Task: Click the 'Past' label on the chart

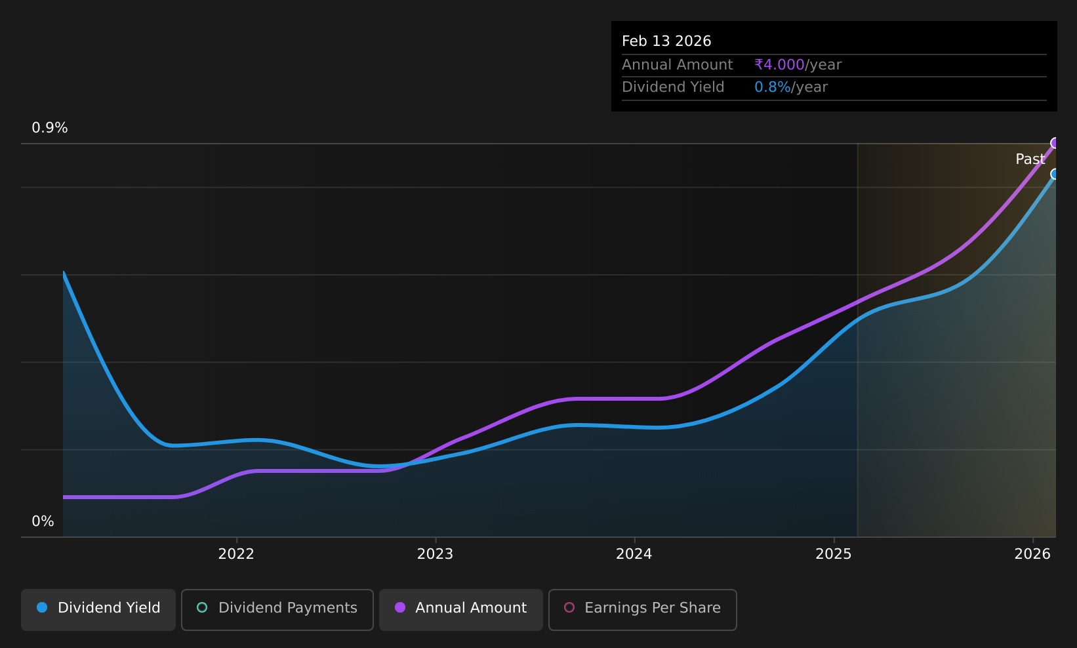Action: tap(1030, 159)
